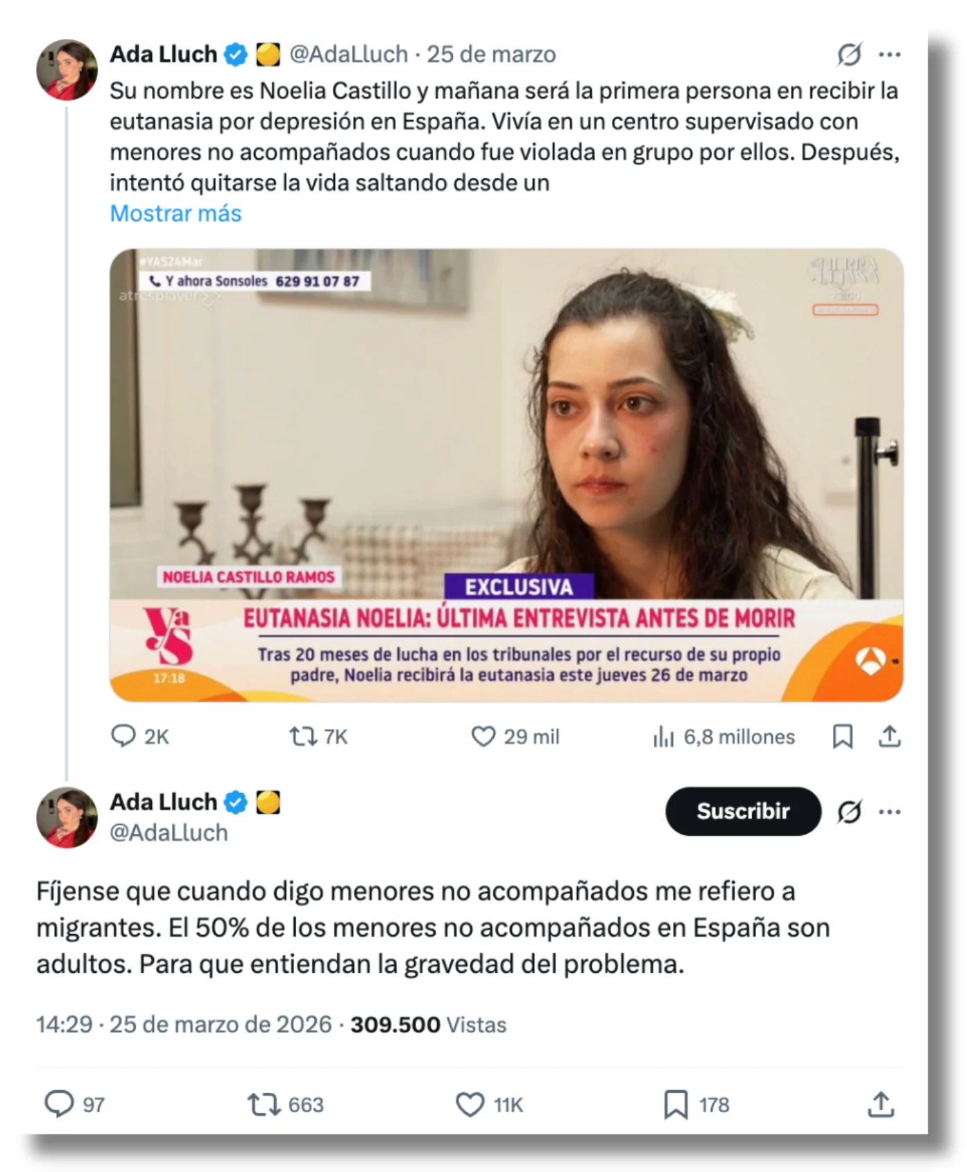The height and width of the screenshot is (1172, 967).
Task: Open the 25 de marzo timestamp link
Action: pyautogui.click(x=491, y=54)
